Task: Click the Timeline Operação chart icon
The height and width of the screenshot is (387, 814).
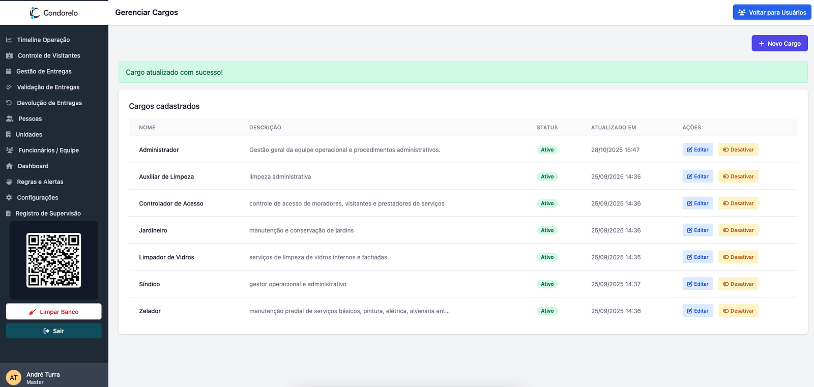Action: point(9,40)
